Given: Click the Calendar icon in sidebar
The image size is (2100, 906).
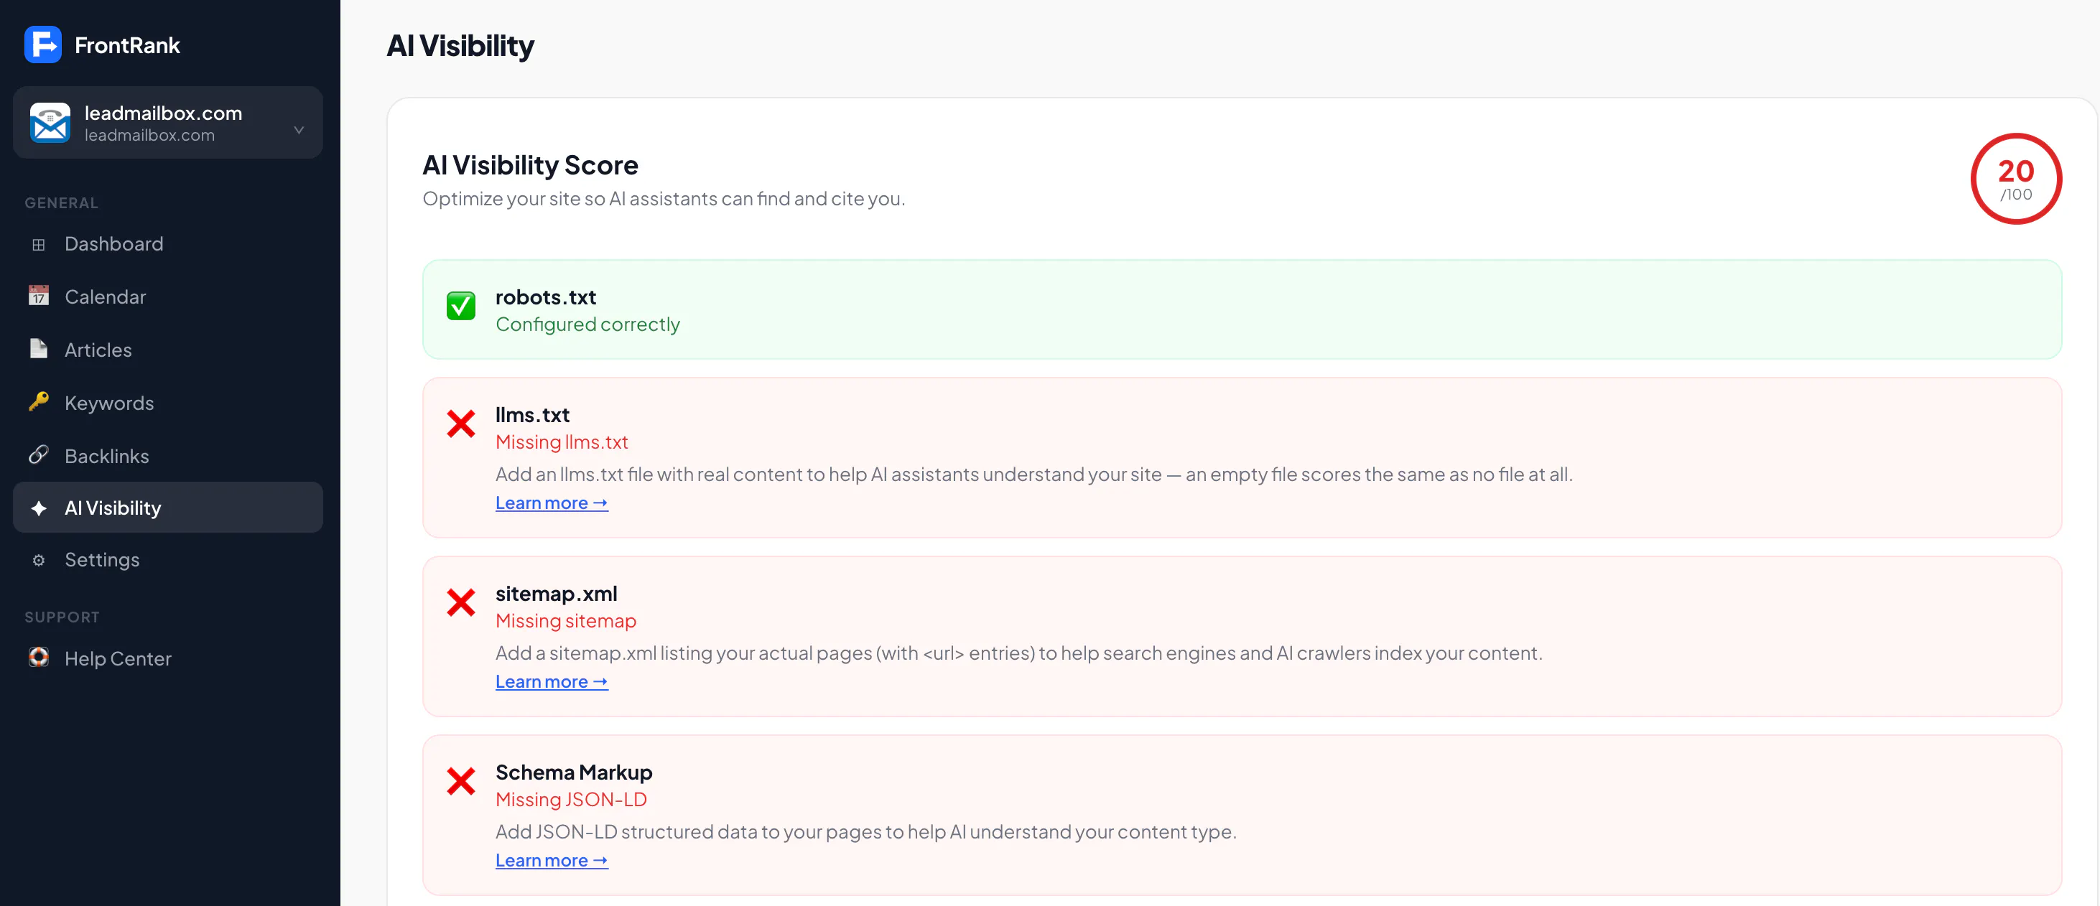Looking at the screenshot, I should [x=38, y=296].
